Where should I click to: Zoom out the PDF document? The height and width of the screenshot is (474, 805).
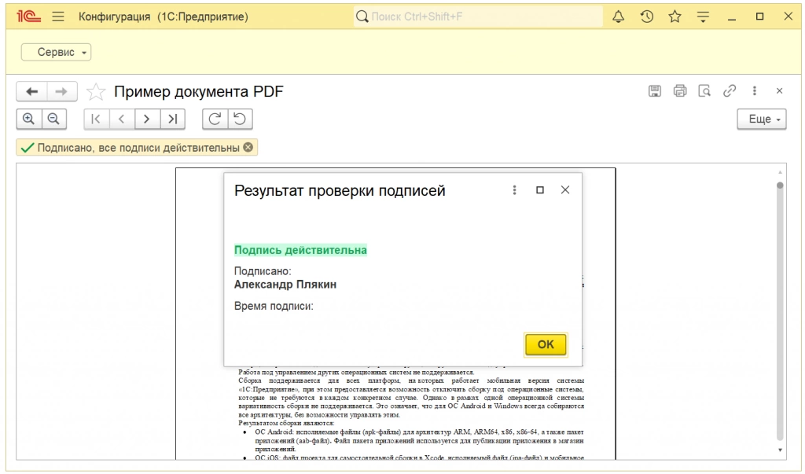53,119
